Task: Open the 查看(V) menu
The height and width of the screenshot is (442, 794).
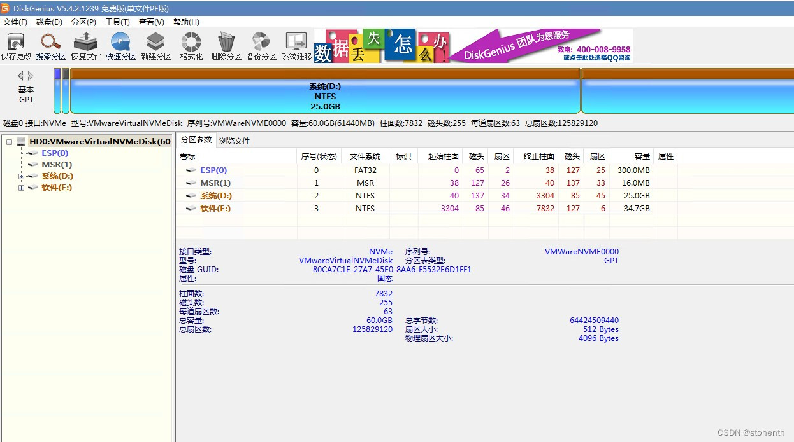Action: pos(152,22)
